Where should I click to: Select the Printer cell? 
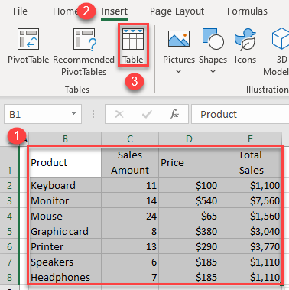pyautogui.click(x=65, y=246)
